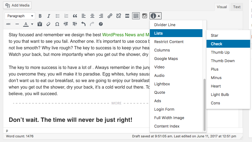Open the special character Omega icon

click(x=57, y=24)
